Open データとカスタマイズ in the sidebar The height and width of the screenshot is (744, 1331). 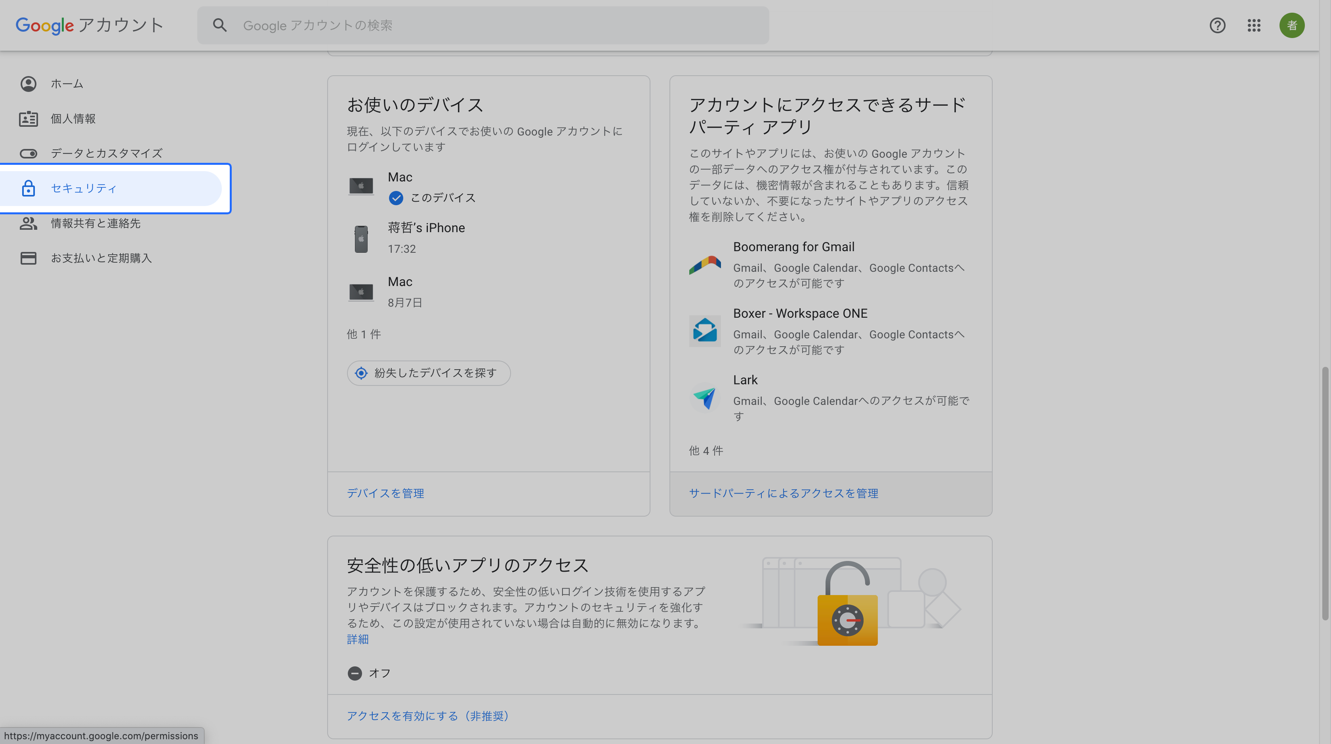pos(107,153)
